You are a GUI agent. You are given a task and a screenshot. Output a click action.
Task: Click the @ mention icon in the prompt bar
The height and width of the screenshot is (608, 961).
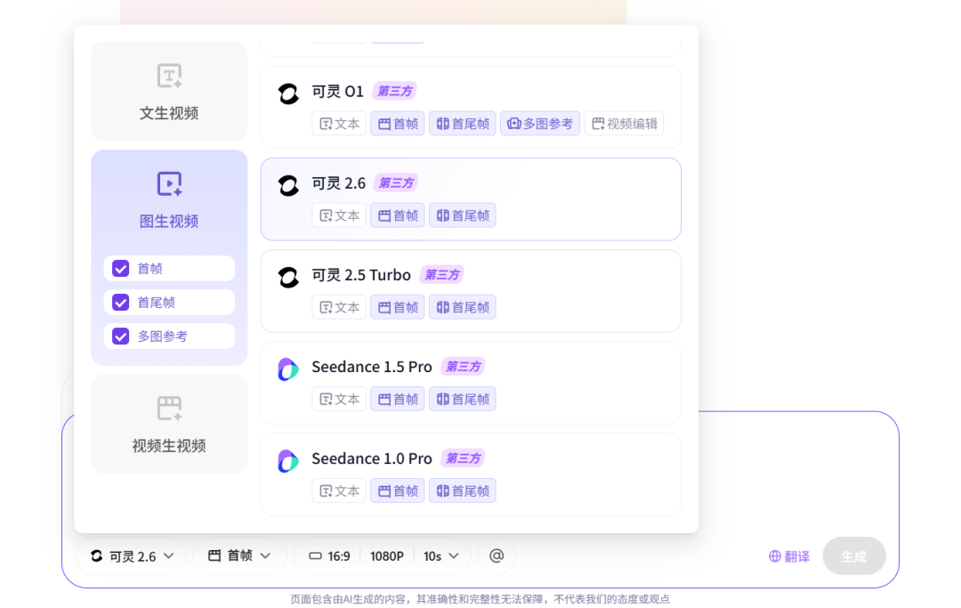[x=496, y=555]
